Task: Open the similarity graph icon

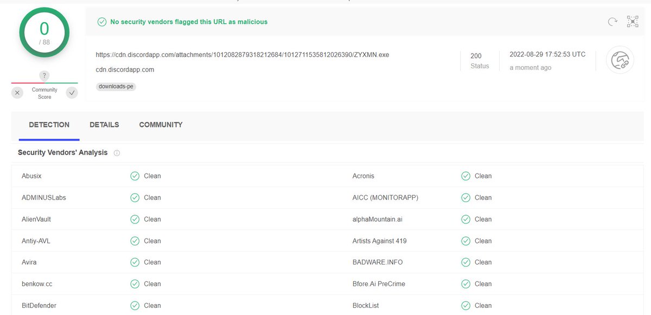Action: pos(633,22)
